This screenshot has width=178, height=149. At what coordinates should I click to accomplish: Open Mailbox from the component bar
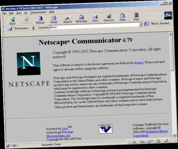pyautogui.click(x=142, y=141)
